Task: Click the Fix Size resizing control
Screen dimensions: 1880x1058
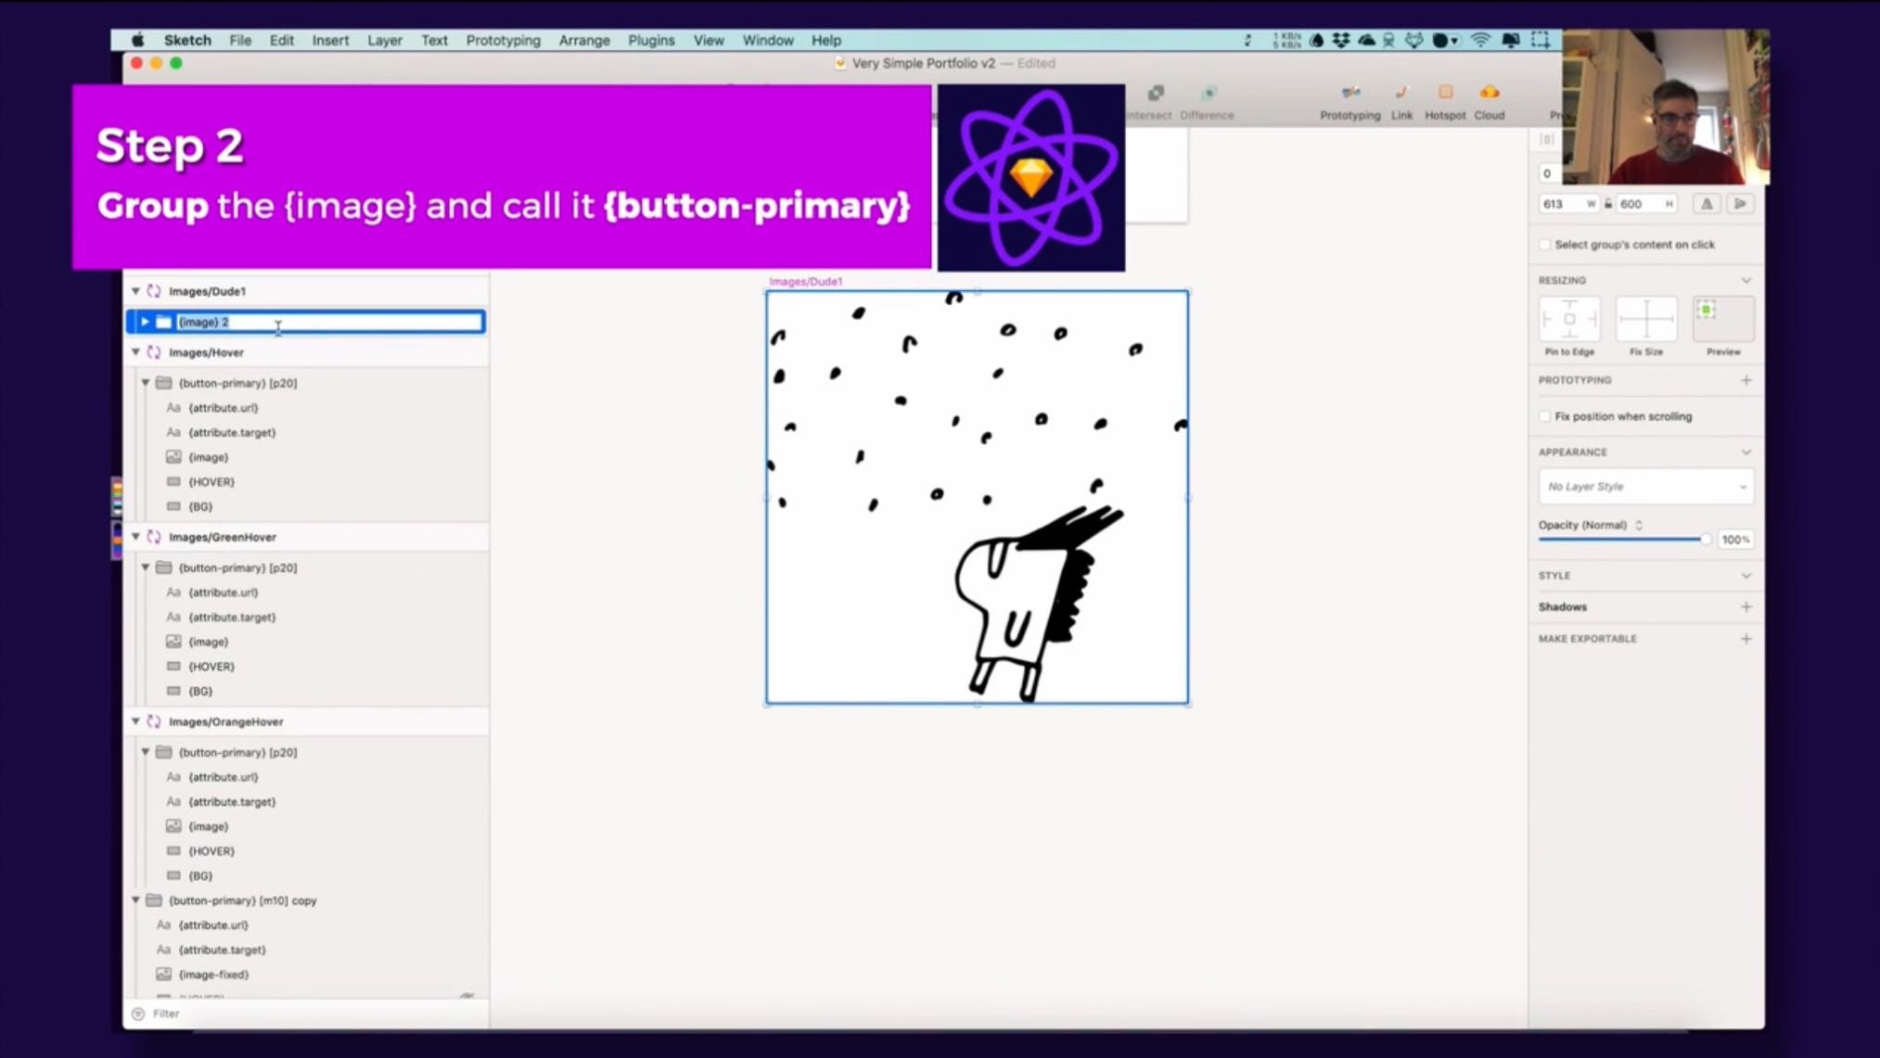Action: 1645,320
